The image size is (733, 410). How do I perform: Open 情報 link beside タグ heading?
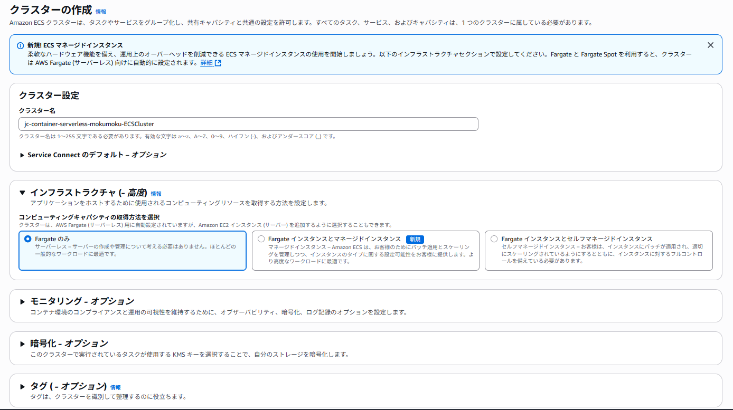(115, 387)
